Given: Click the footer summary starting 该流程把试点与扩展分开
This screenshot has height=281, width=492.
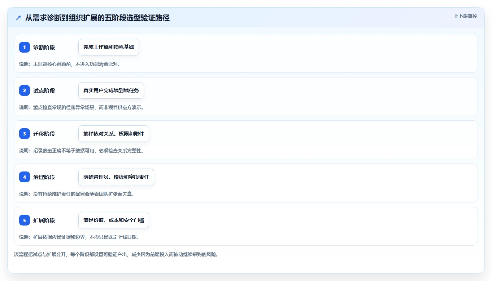Looking at the screenshot, I should click(x=116, y=254).
